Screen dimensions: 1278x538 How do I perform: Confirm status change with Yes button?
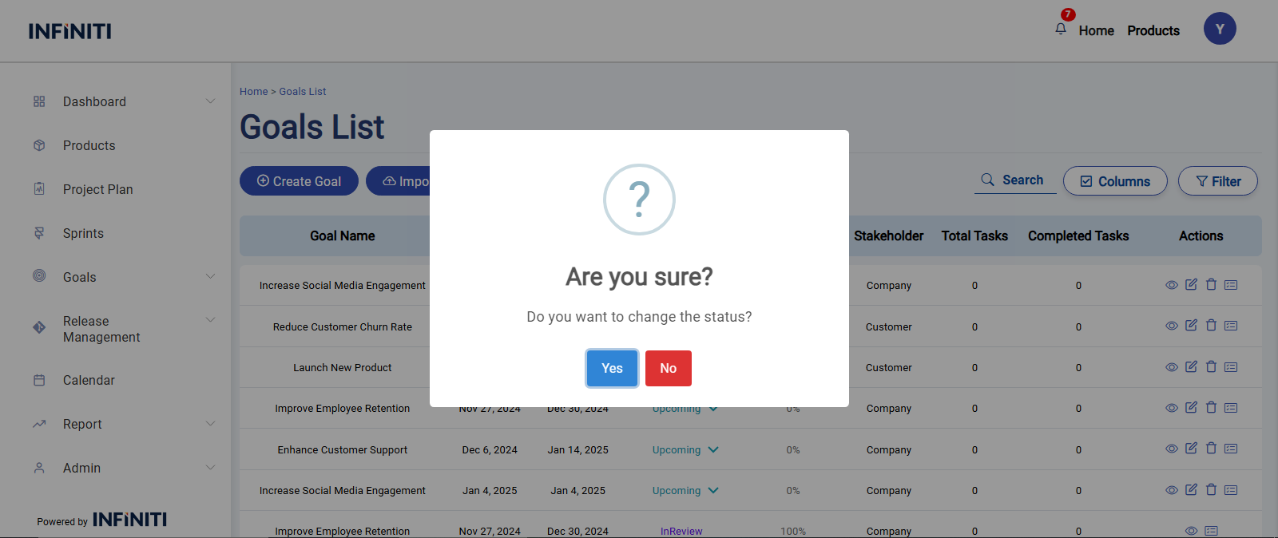point(612,368)
